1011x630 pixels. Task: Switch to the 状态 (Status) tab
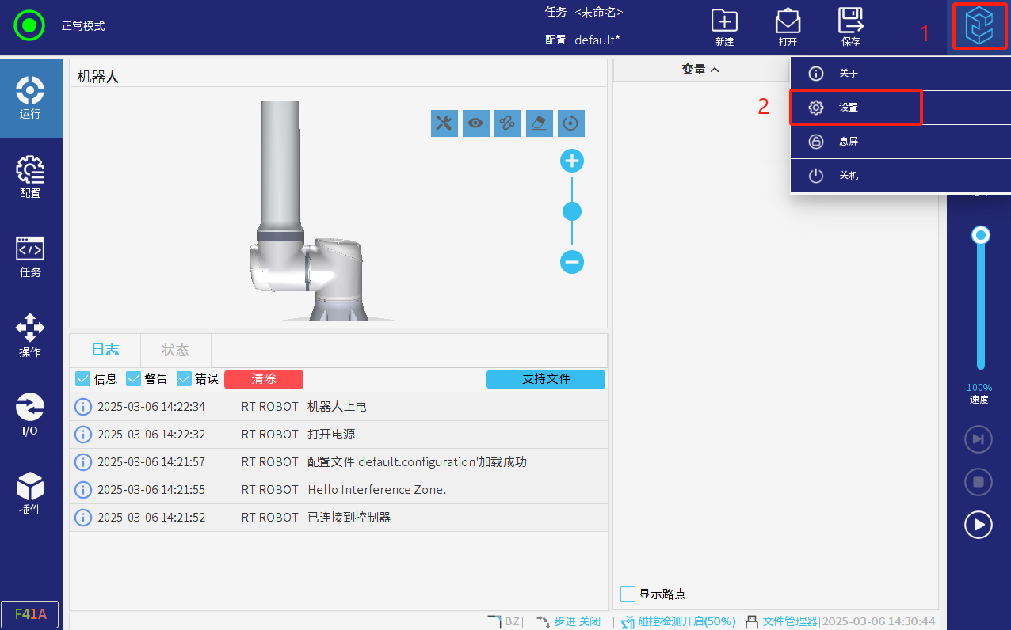tap(175, 350)
